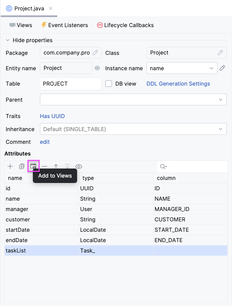Select the remove attribute minus icon
232x306 pixels.
tap(44, 166)
